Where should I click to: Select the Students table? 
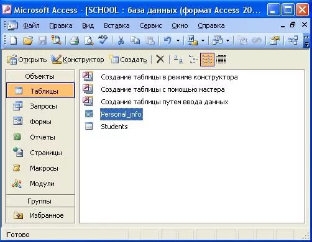click(114, 127)
